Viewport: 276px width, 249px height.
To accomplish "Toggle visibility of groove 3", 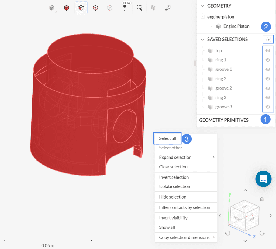I will tap(268, 107).
